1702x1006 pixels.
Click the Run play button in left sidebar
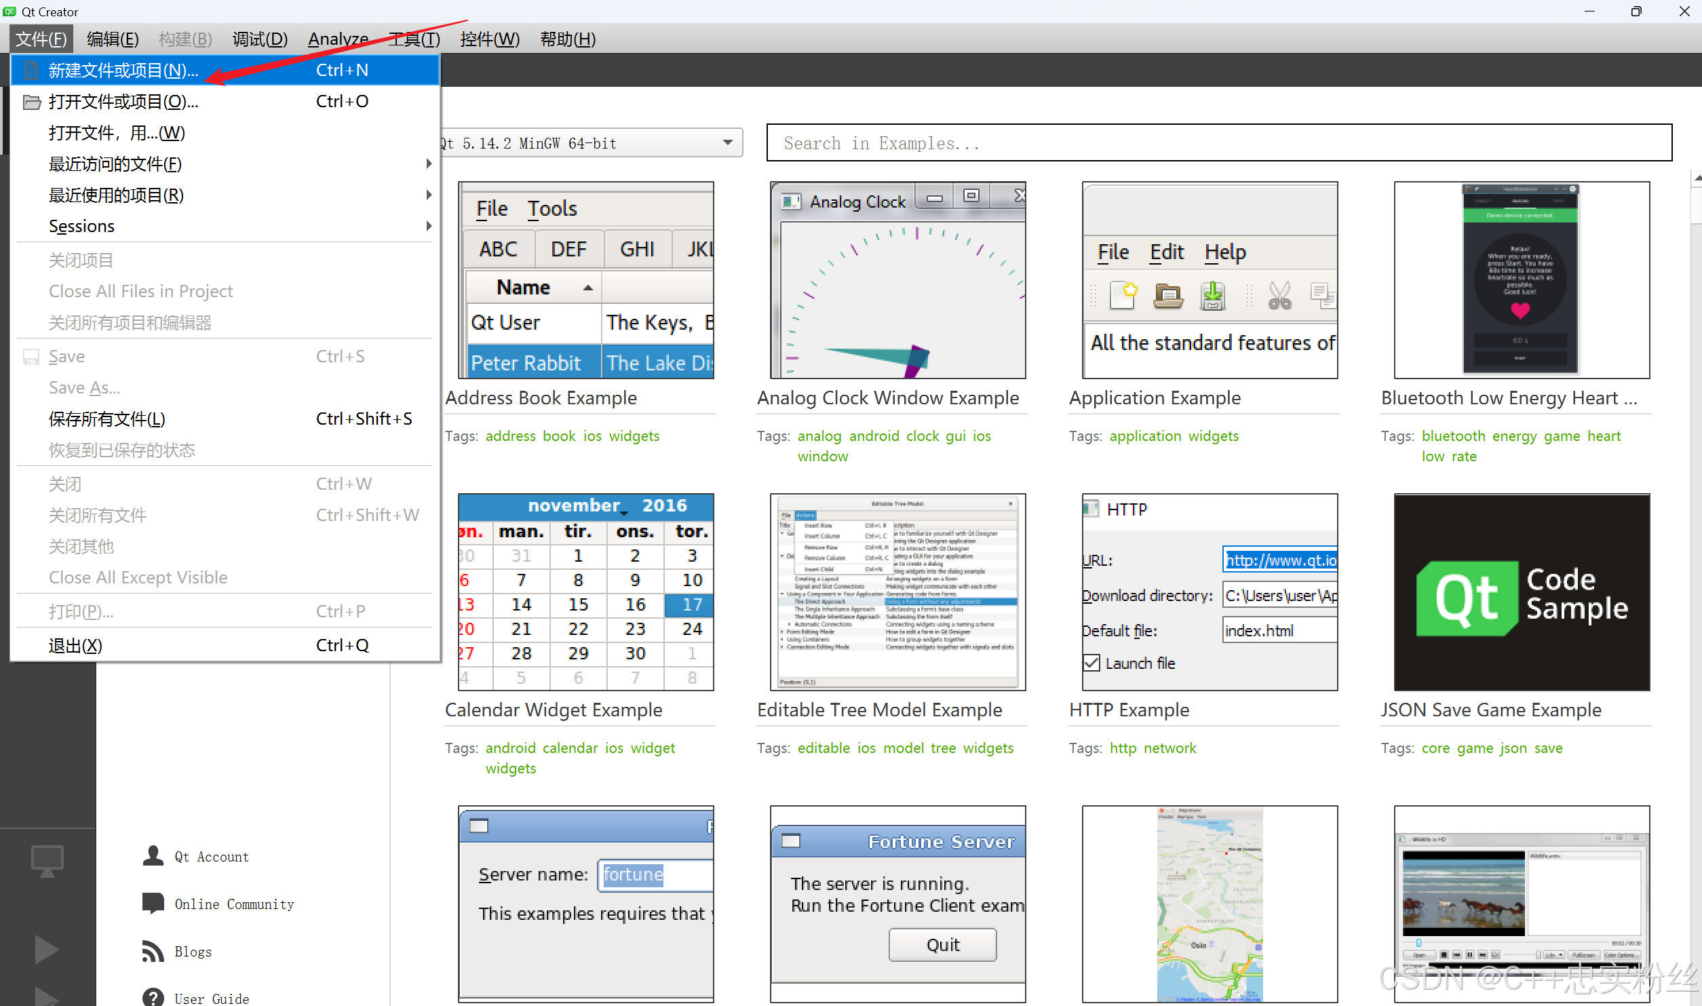(x=47, y=949)
